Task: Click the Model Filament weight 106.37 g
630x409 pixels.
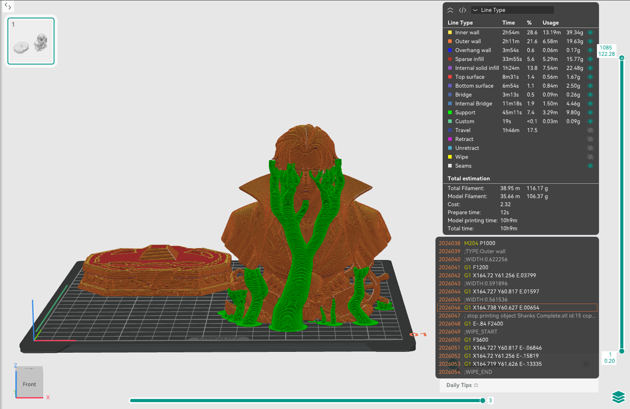Action: coord(537,196)
